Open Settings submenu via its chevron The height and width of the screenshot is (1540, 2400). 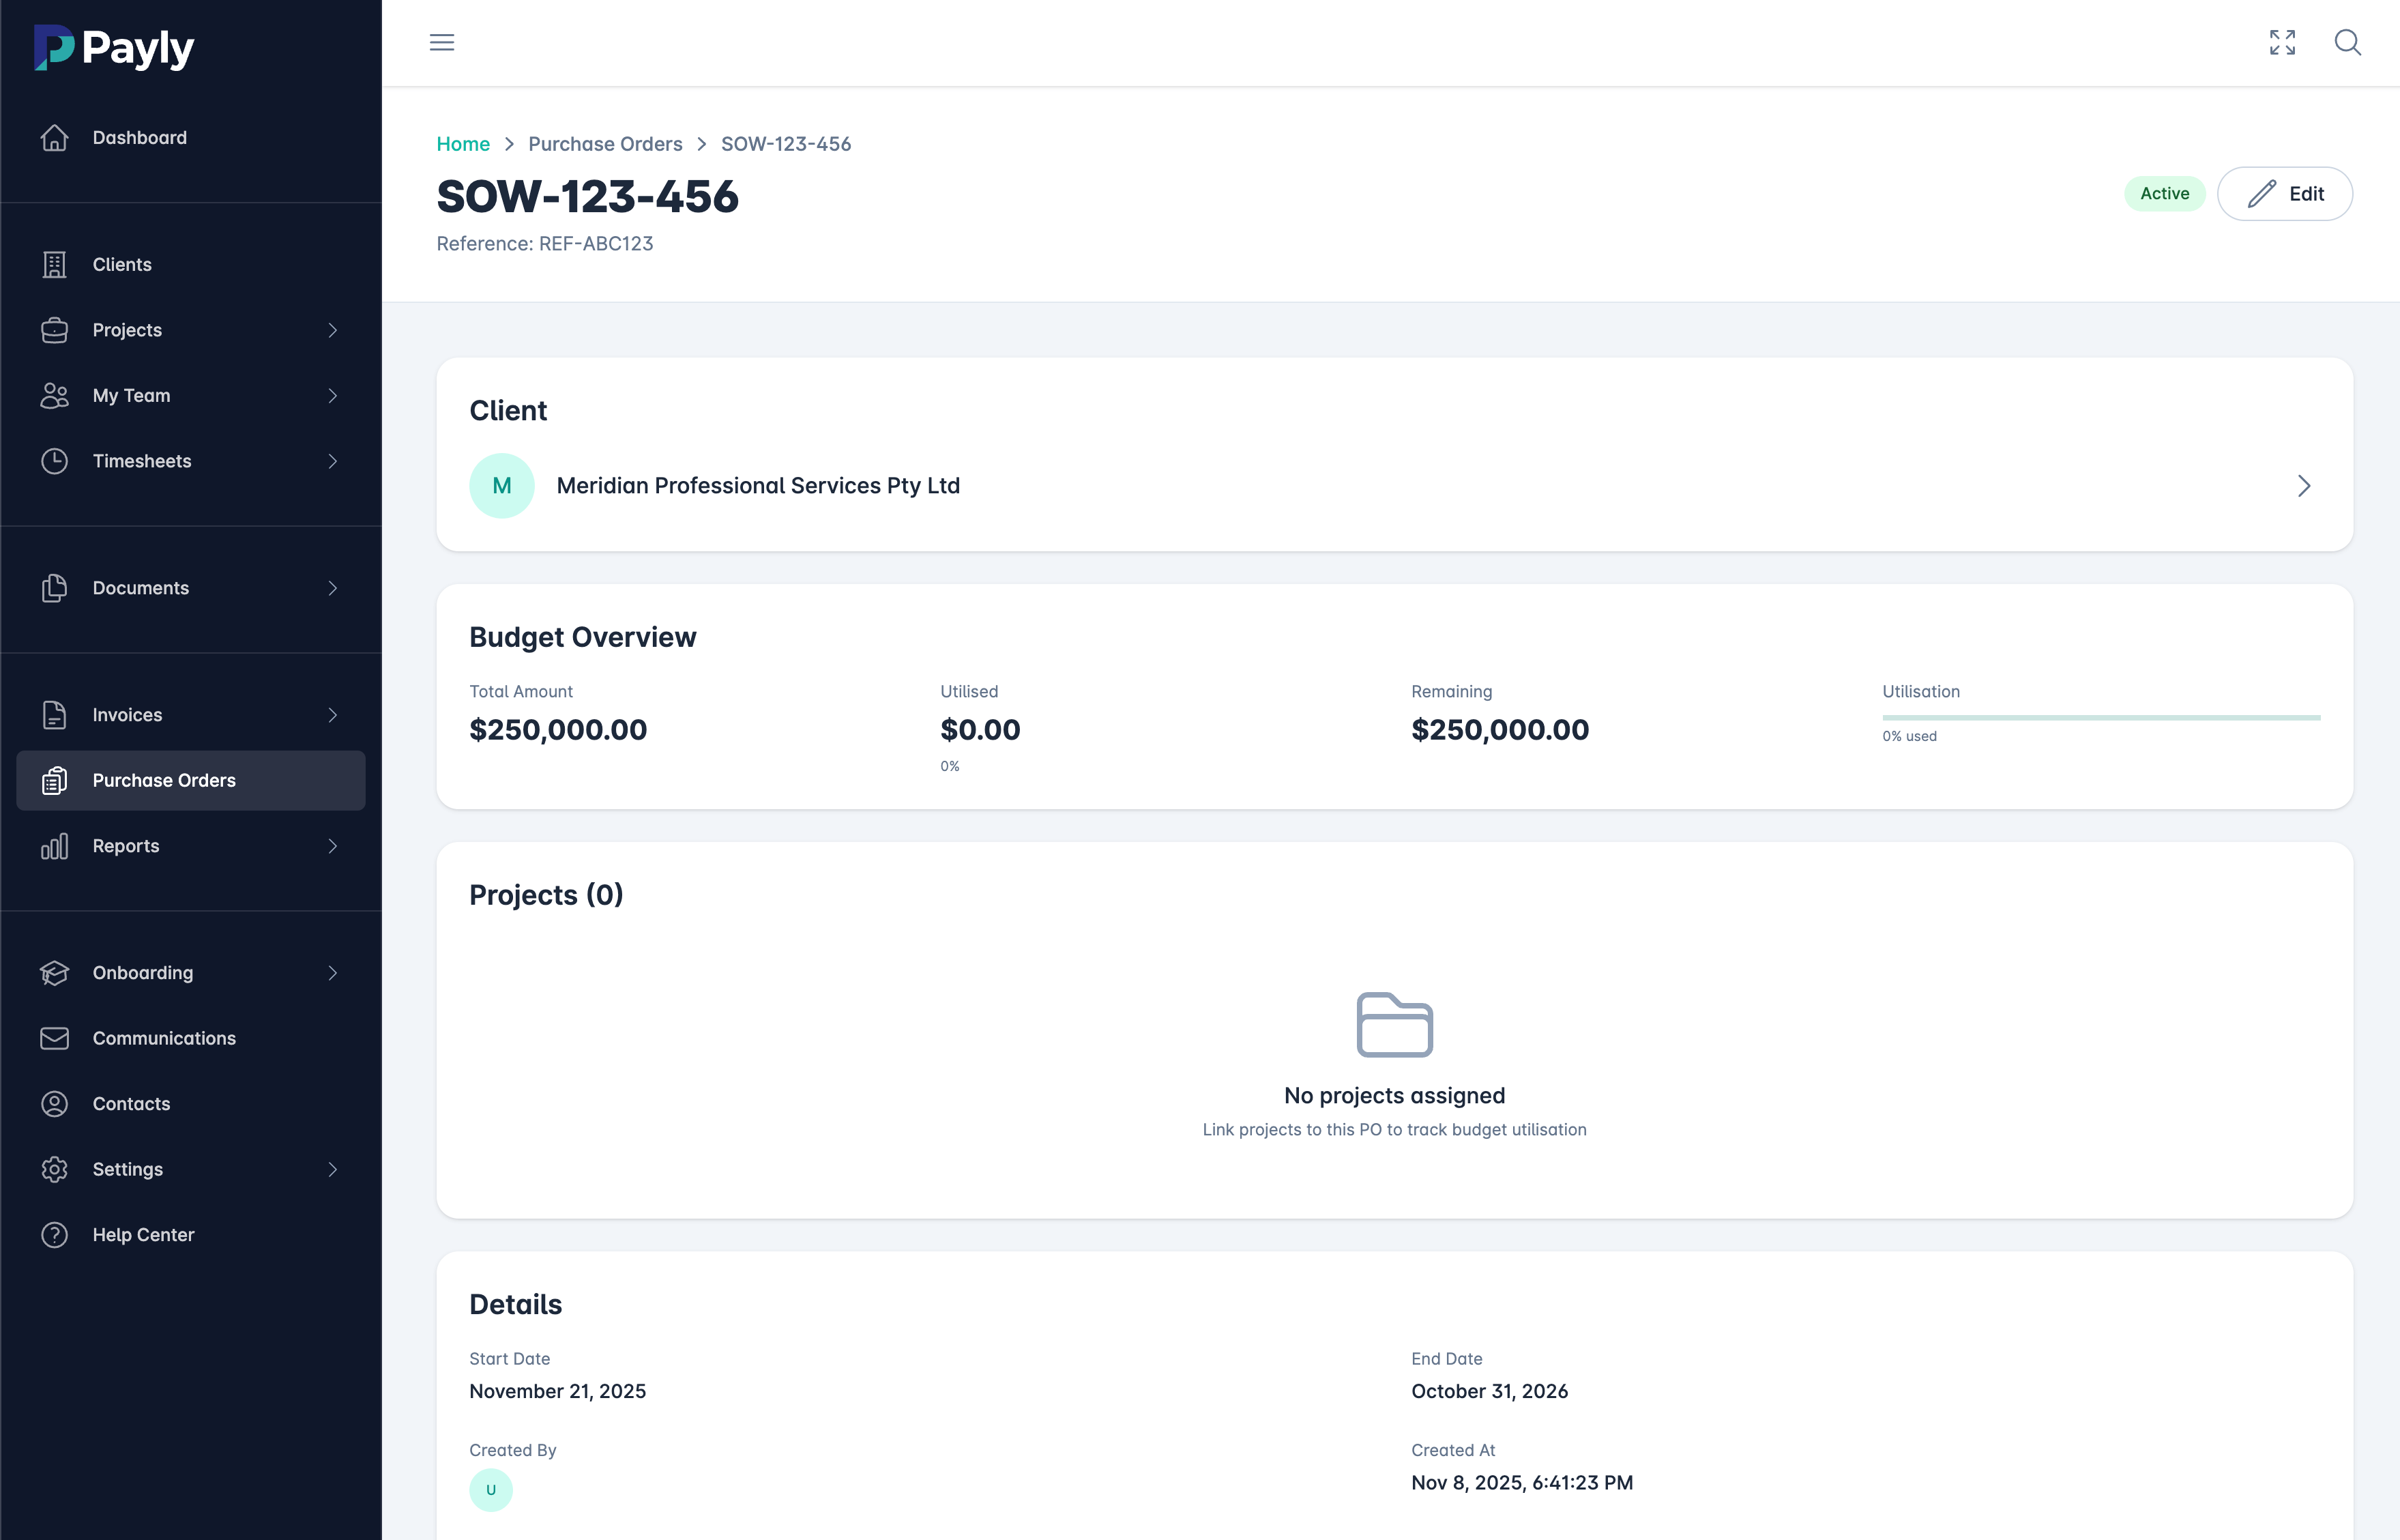[x=333, y=1169]
